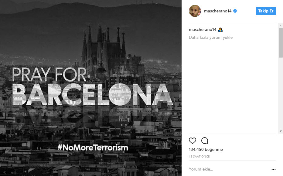This screenshot has height=176, width=283.
Task: Like the post with the heart icon
Action: click(193, 141)
